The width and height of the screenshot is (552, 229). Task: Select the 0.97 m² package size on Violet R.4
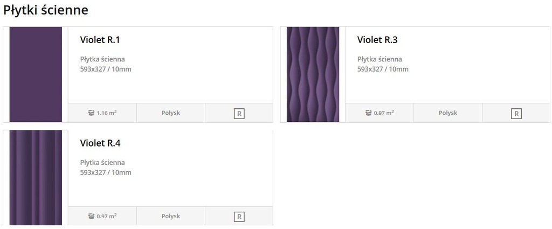(107, 216)
